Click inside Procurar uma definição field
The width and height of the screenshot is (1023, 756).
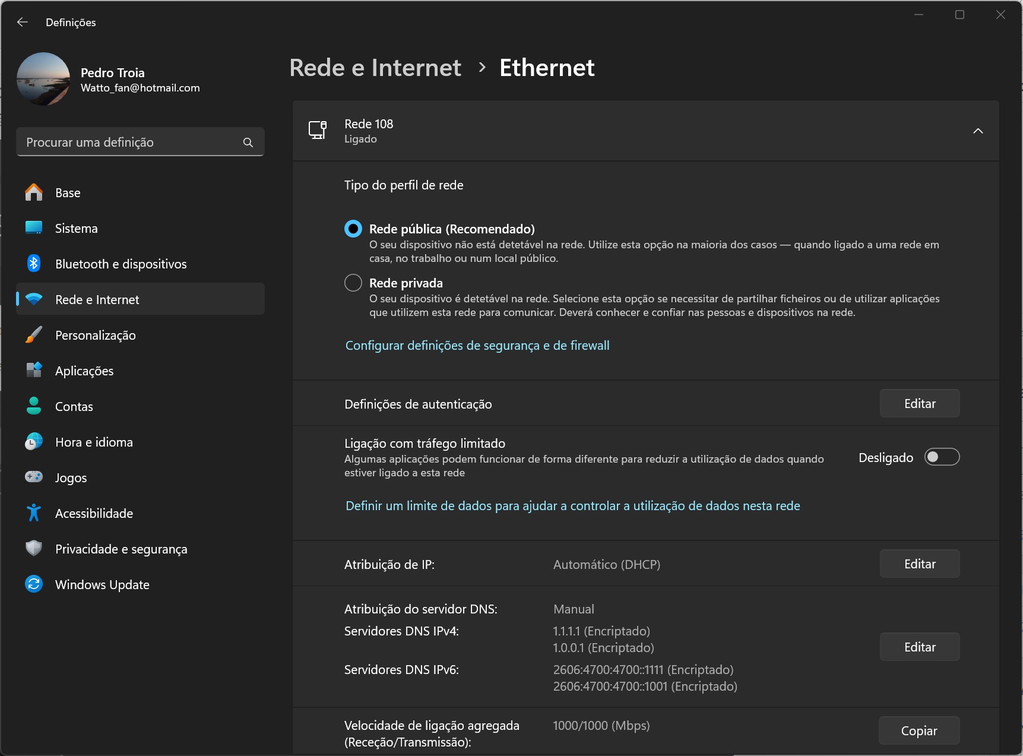click(x=131, y=143)
